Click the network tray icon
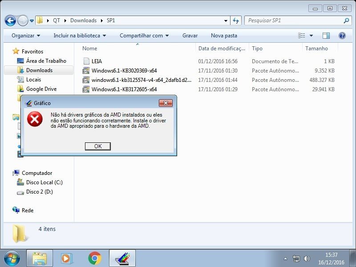This screenshot has width=356, height=267. tap(296, 259)
